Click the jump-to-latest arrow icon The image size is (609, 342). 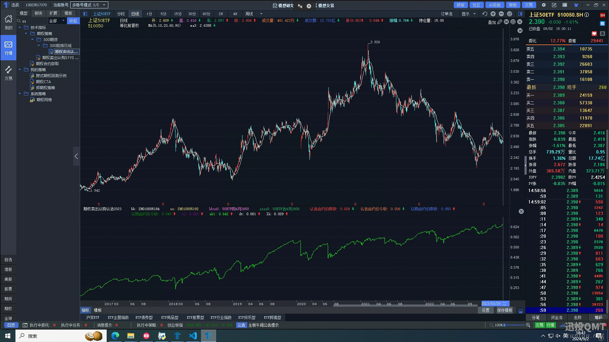click(x=520, y=31)
